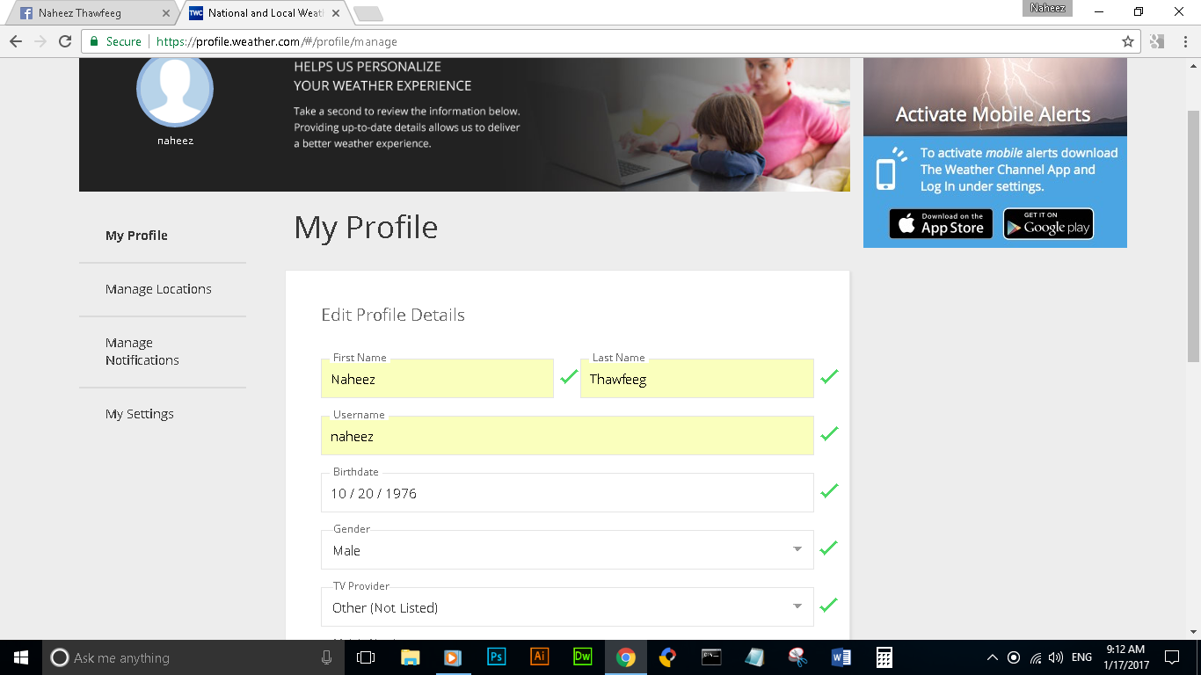1201x675 pixels.
Task: Click the taskbar clock showing 9:12 AM
Action: pos(1128,657)
